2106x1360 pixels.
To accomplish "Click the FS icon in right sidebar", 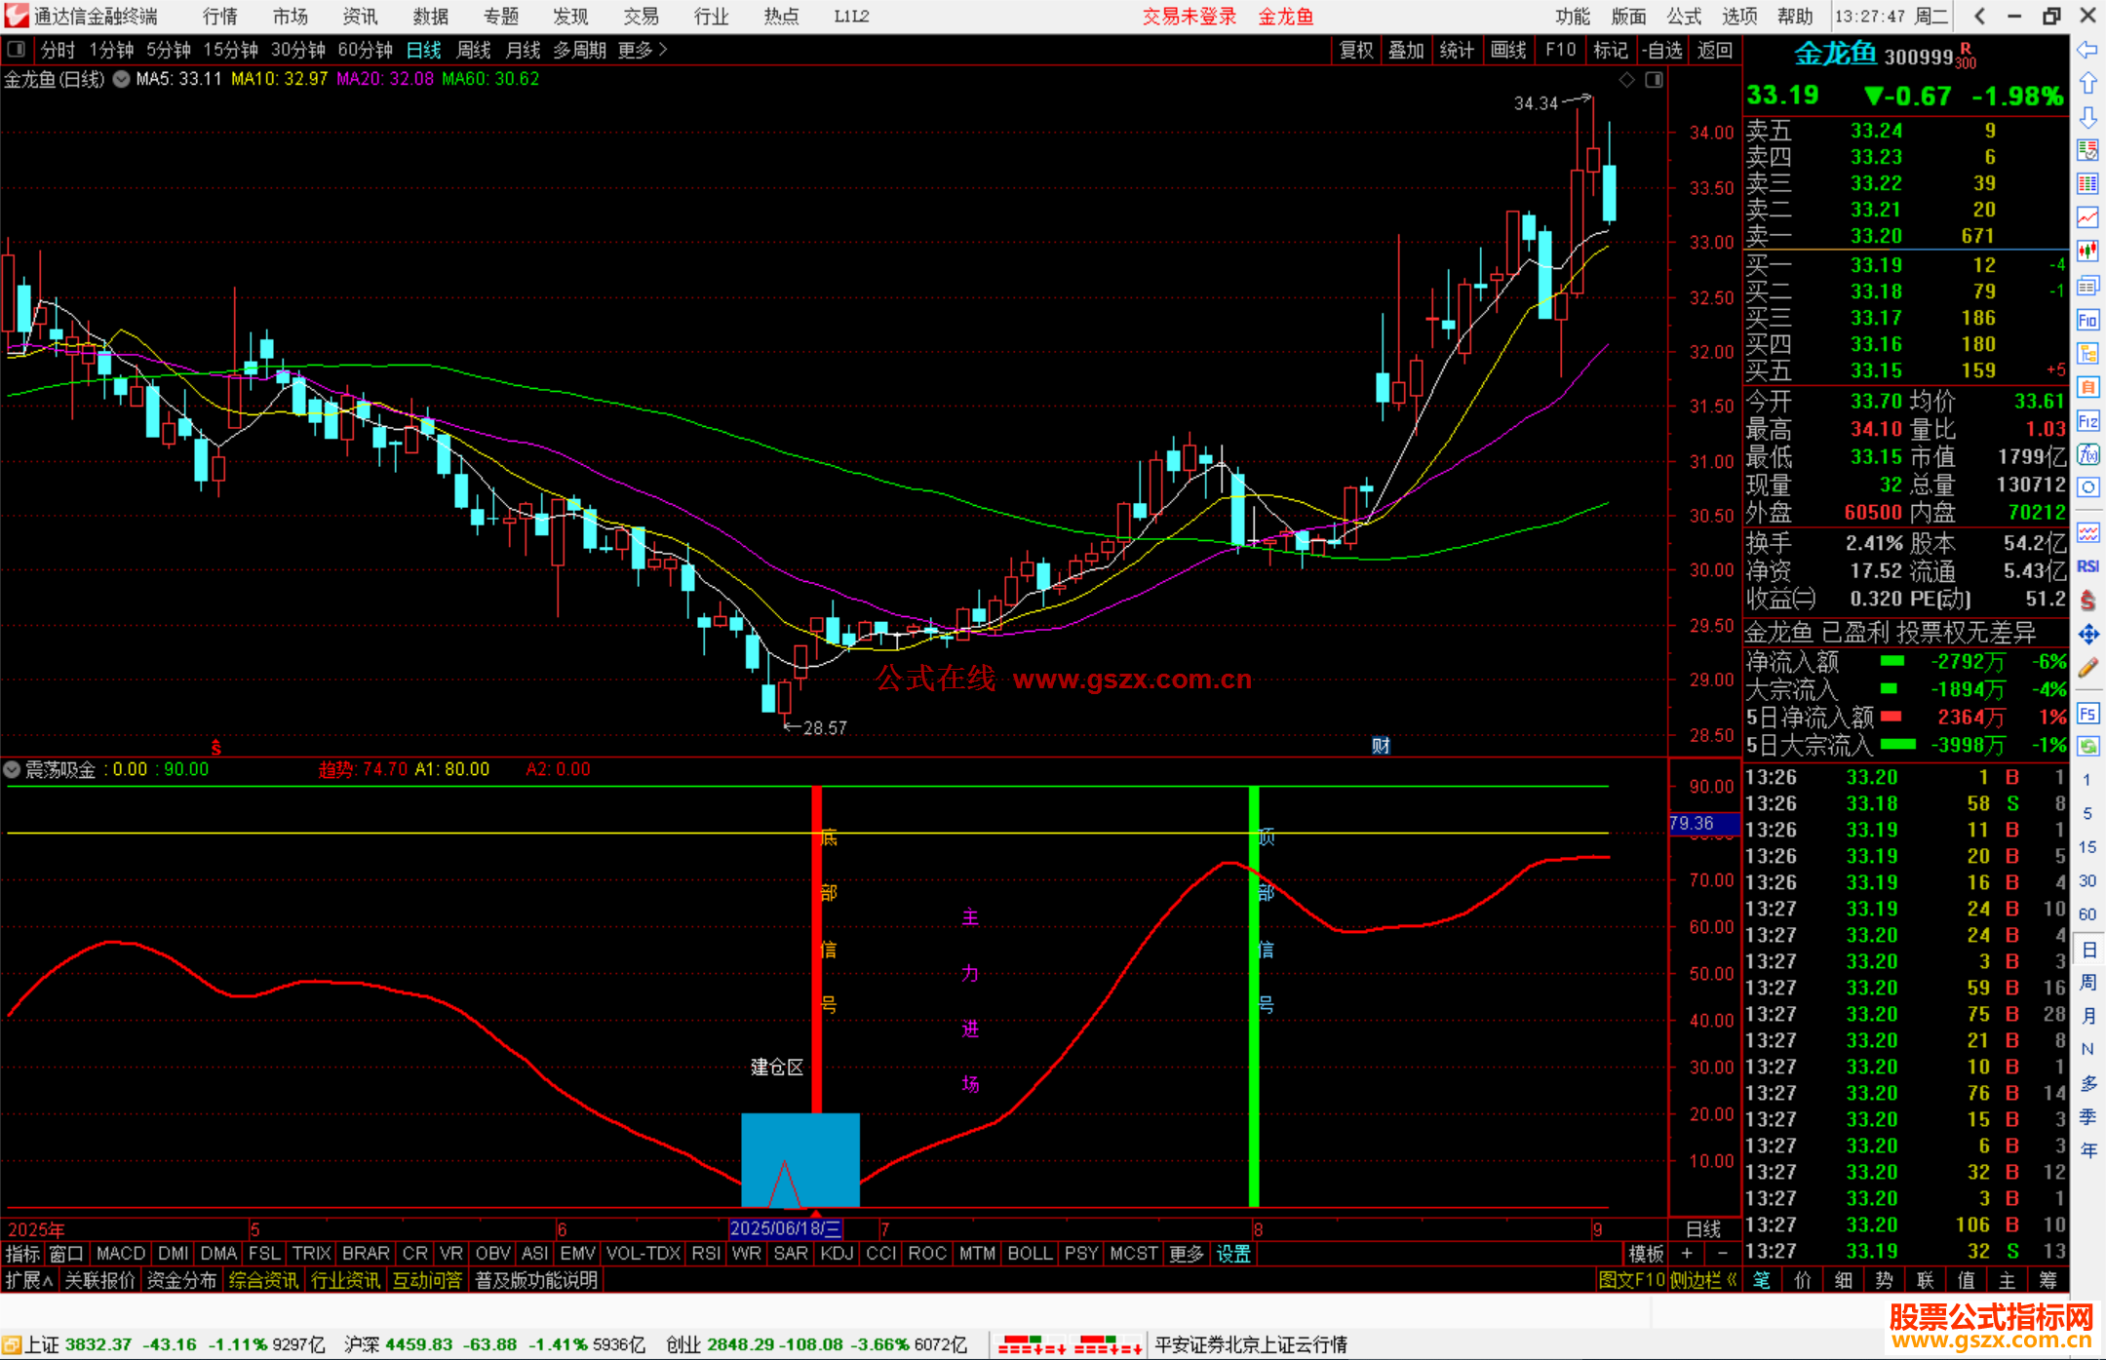I will point(2087,714).
